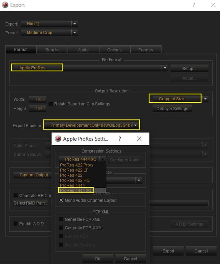Enable Generate FCP XML checkbox
Image resolution: width=220 pixels, height=264 pixels.
61,219
